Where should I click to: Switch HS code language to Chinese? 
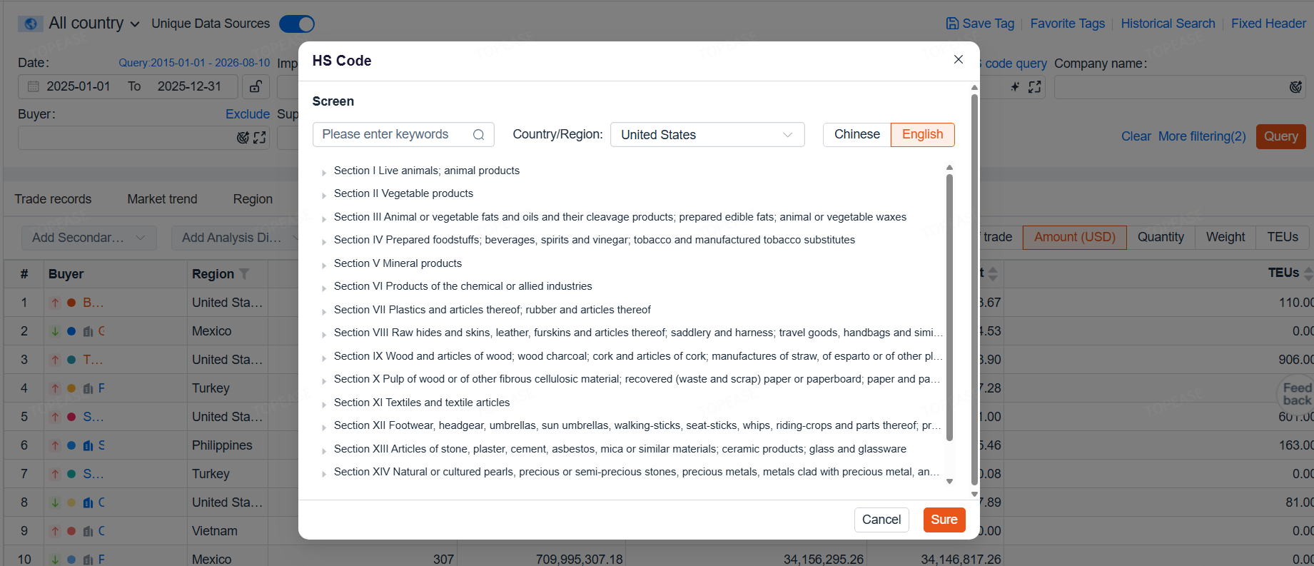pos(856,134)
